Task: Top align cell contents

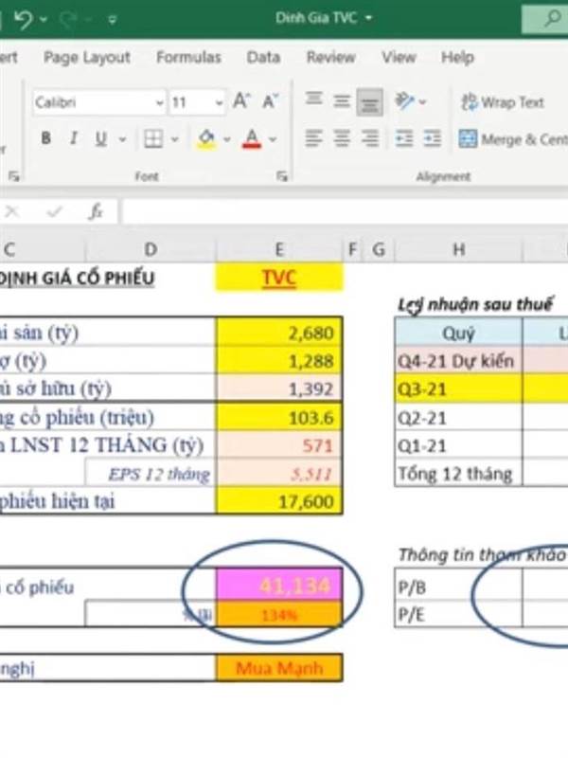Action: pyautogui.click(x=314, y=99)
